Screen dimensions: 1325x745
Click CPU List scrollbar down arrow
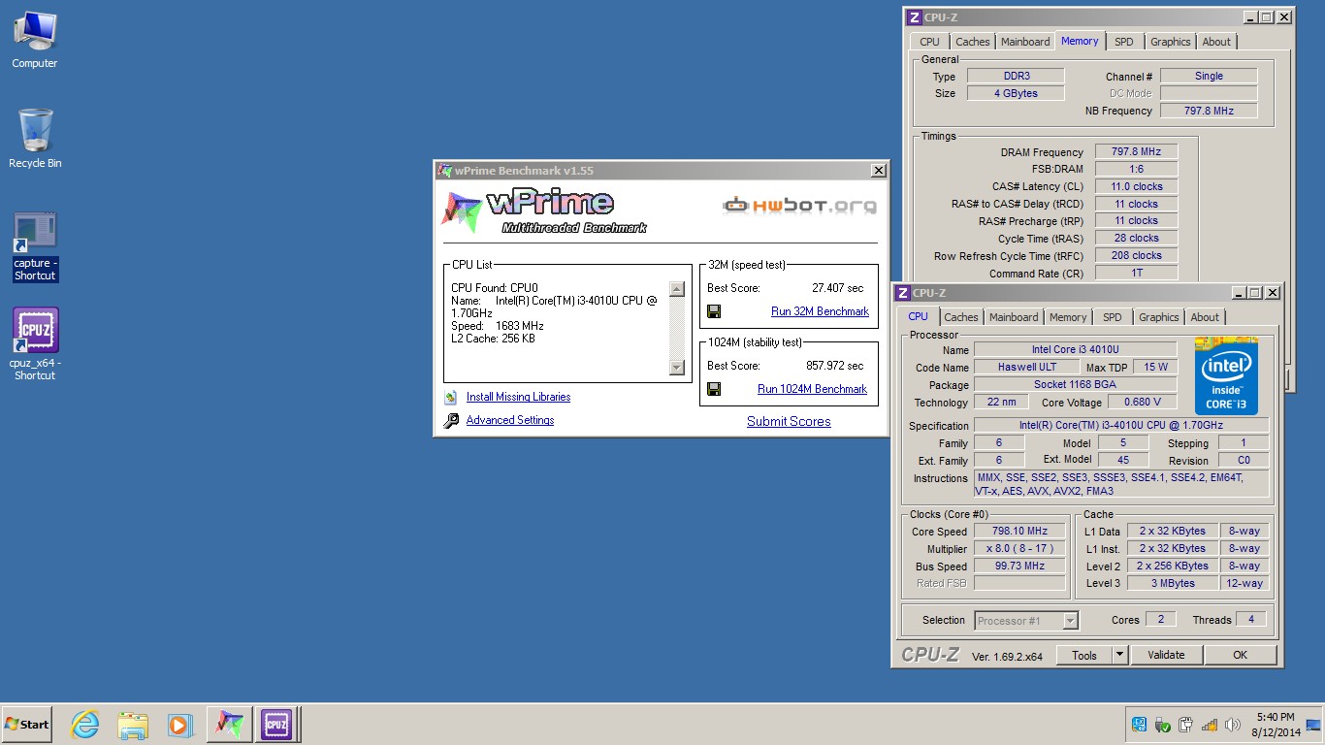coord(677,367)
